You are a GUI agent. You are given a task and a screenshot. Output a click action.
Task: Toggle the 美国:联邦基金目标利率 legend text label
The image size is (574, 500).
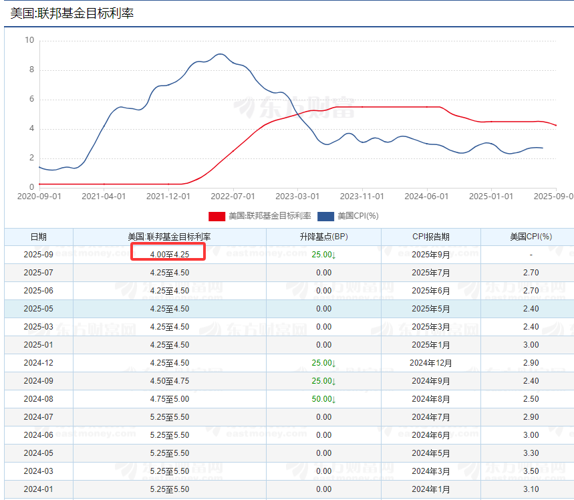pos(269,216)
